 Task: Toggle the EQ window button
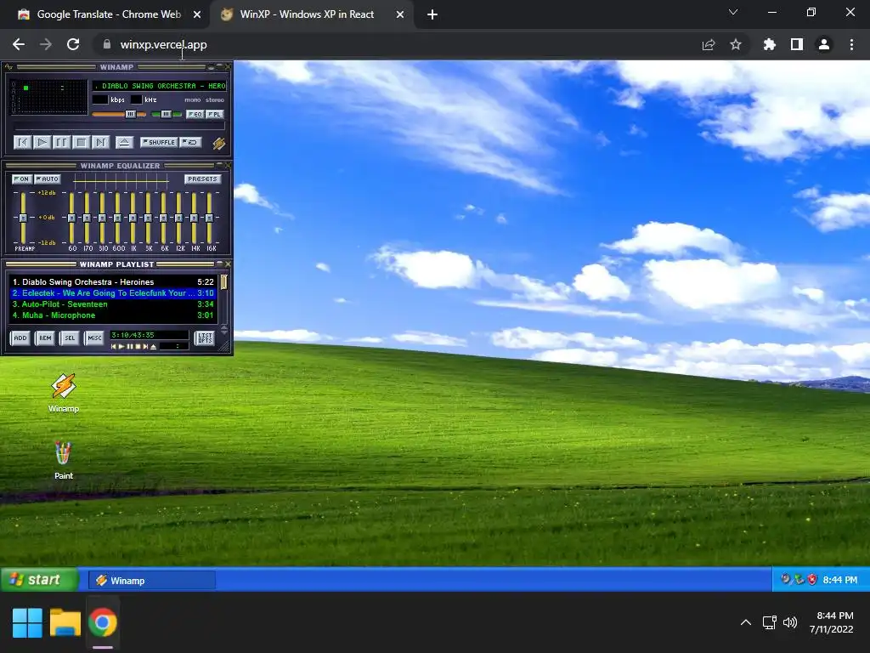195,114
